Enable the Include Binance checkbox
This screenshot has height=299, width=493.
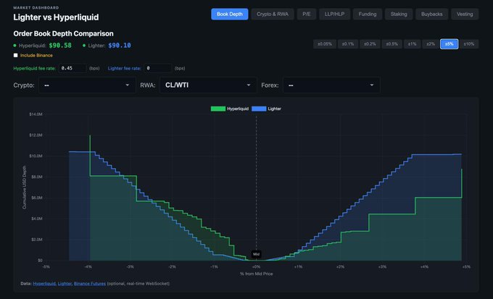point(17,55)
